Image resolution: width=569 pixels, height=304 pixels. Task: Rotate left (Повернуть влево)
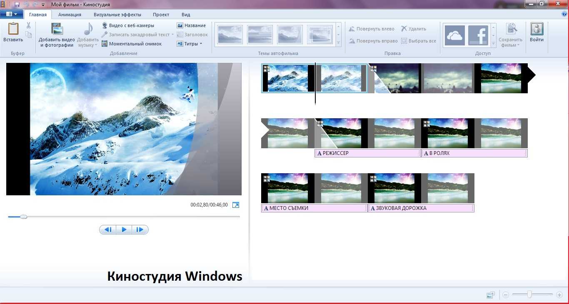[372, 29]
